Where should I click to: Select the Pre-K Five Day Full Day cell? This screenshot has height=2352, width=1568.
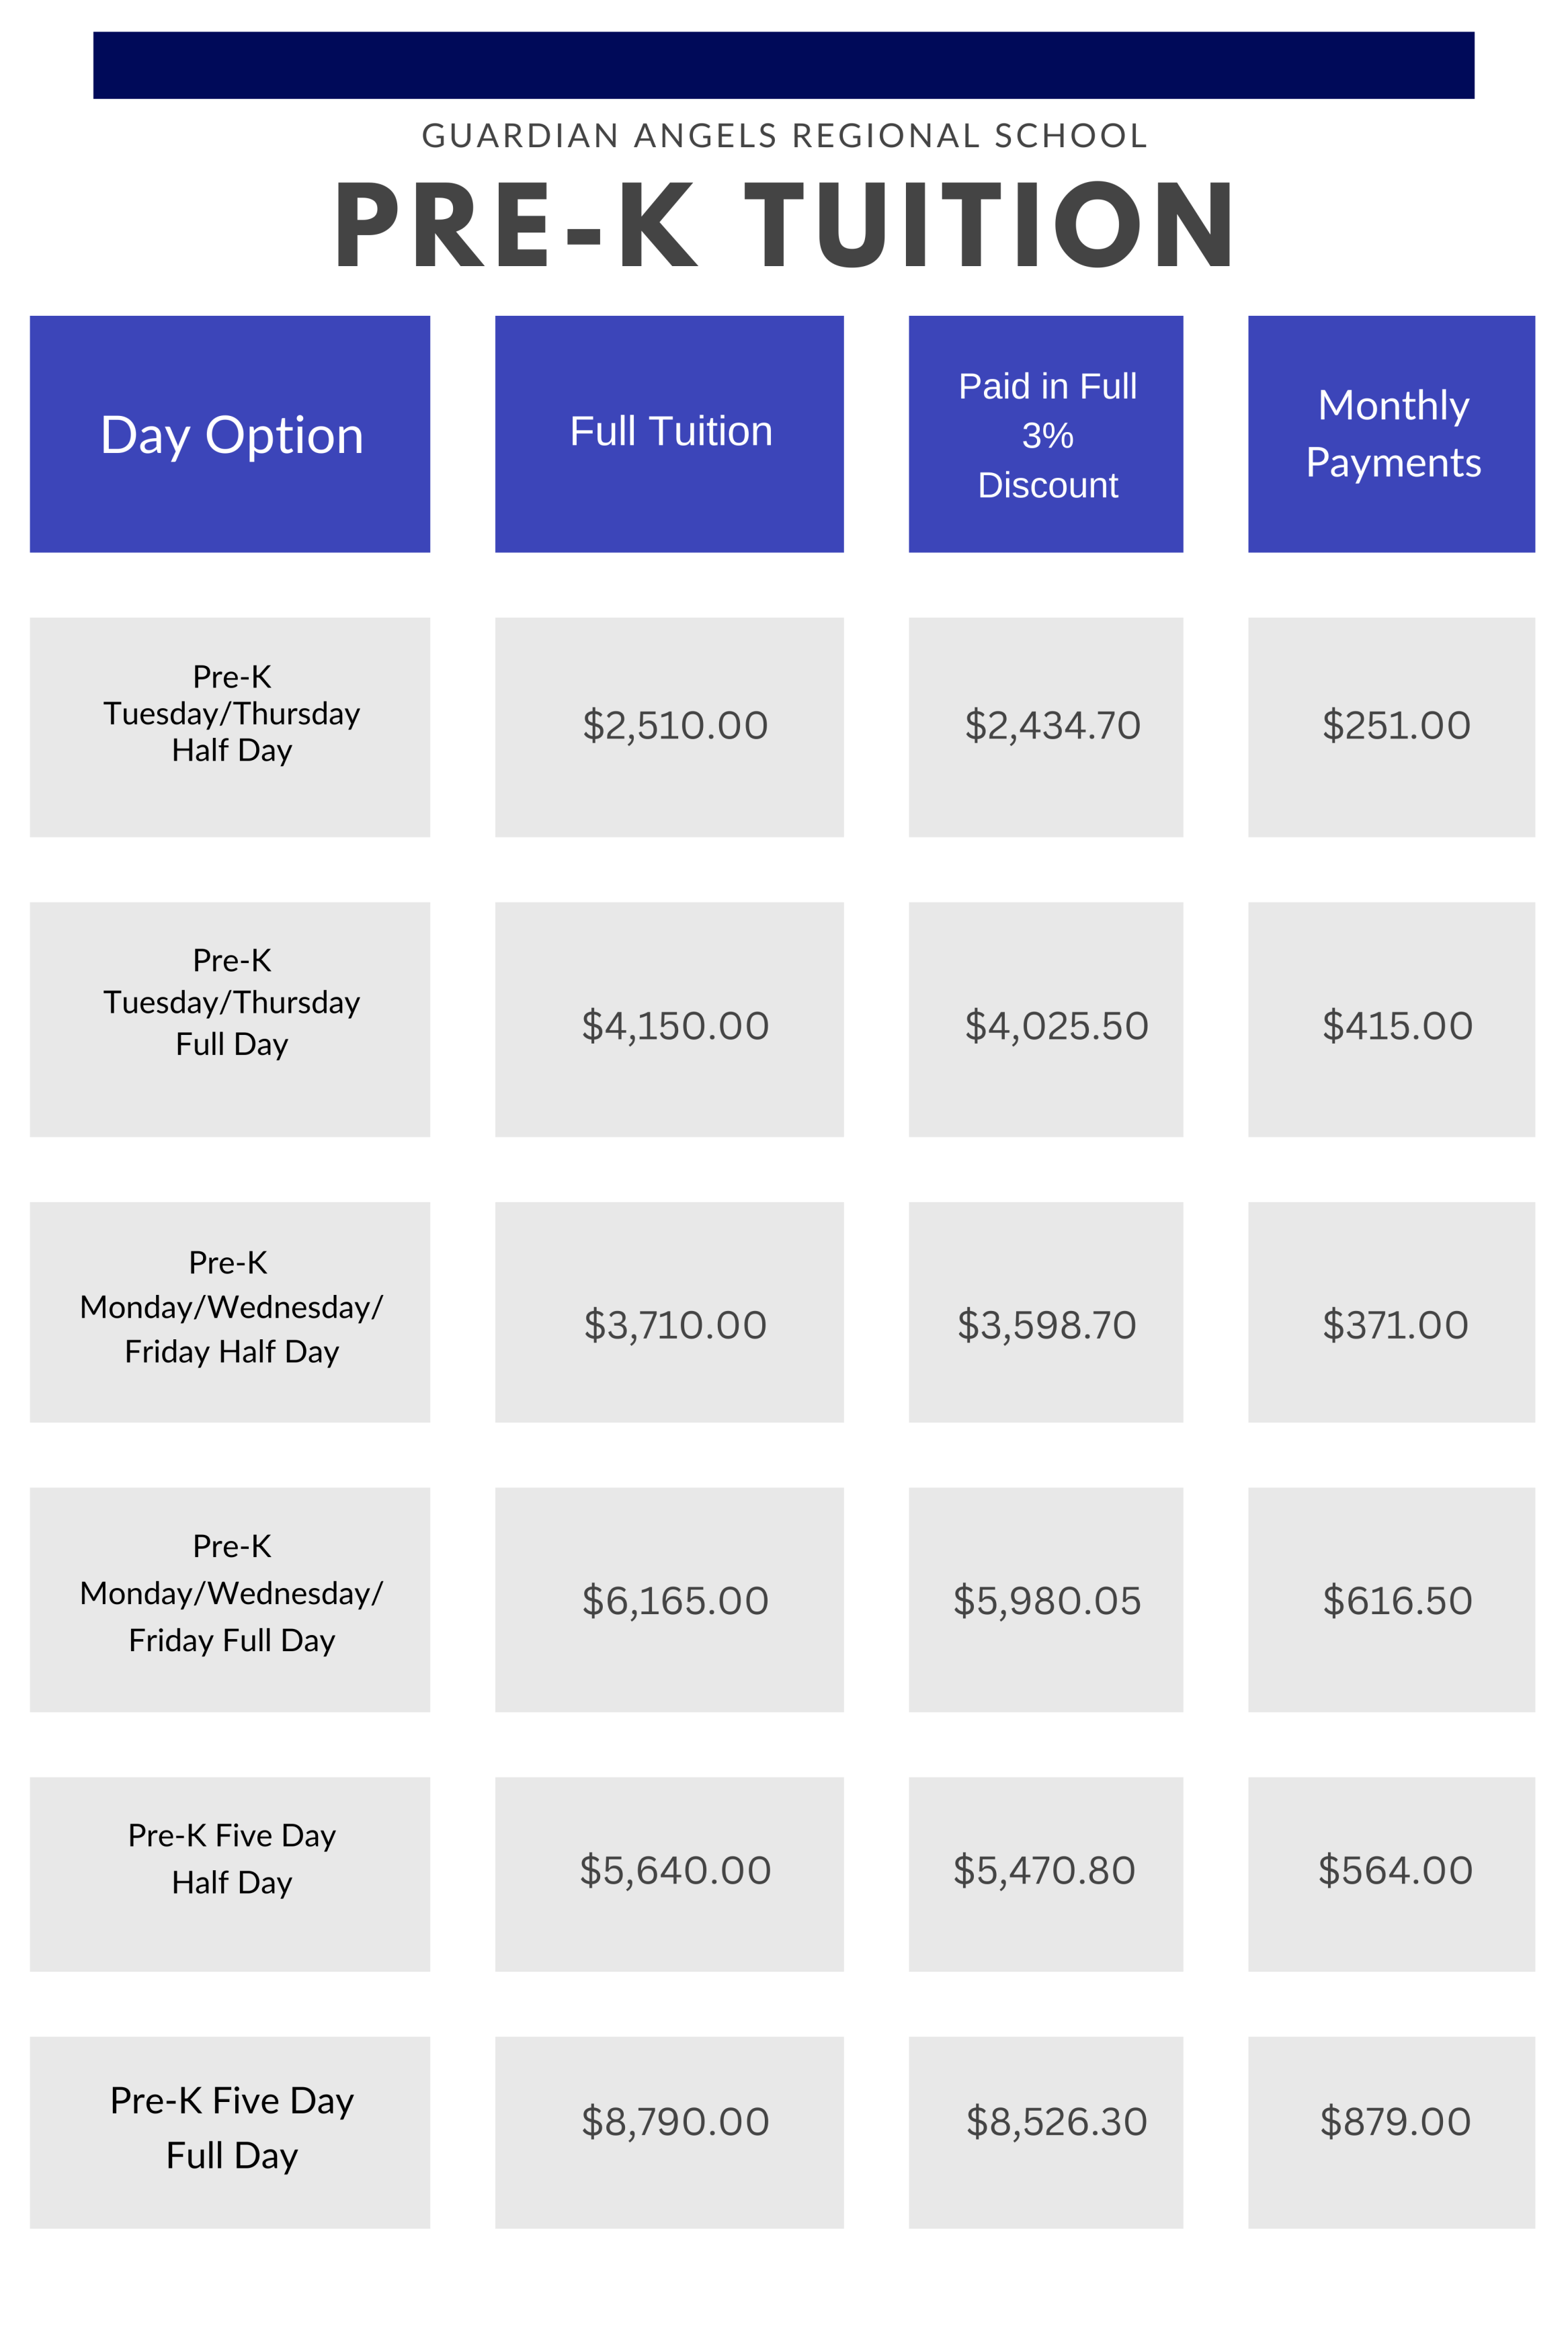coord(230,2128)
